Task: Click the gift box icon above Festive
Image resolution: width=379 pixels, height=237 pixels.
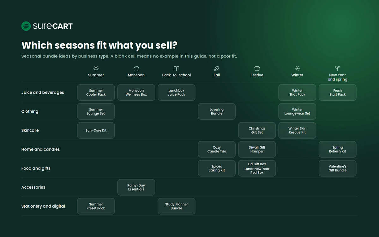Action: tap(257, 68)
